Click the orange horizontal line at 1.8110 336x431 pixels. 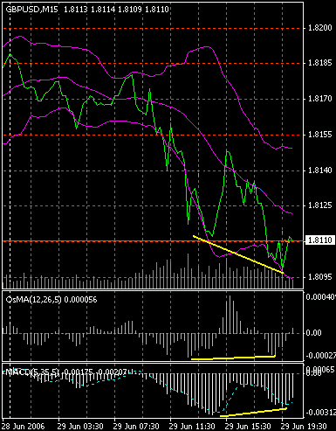point(153,241)
